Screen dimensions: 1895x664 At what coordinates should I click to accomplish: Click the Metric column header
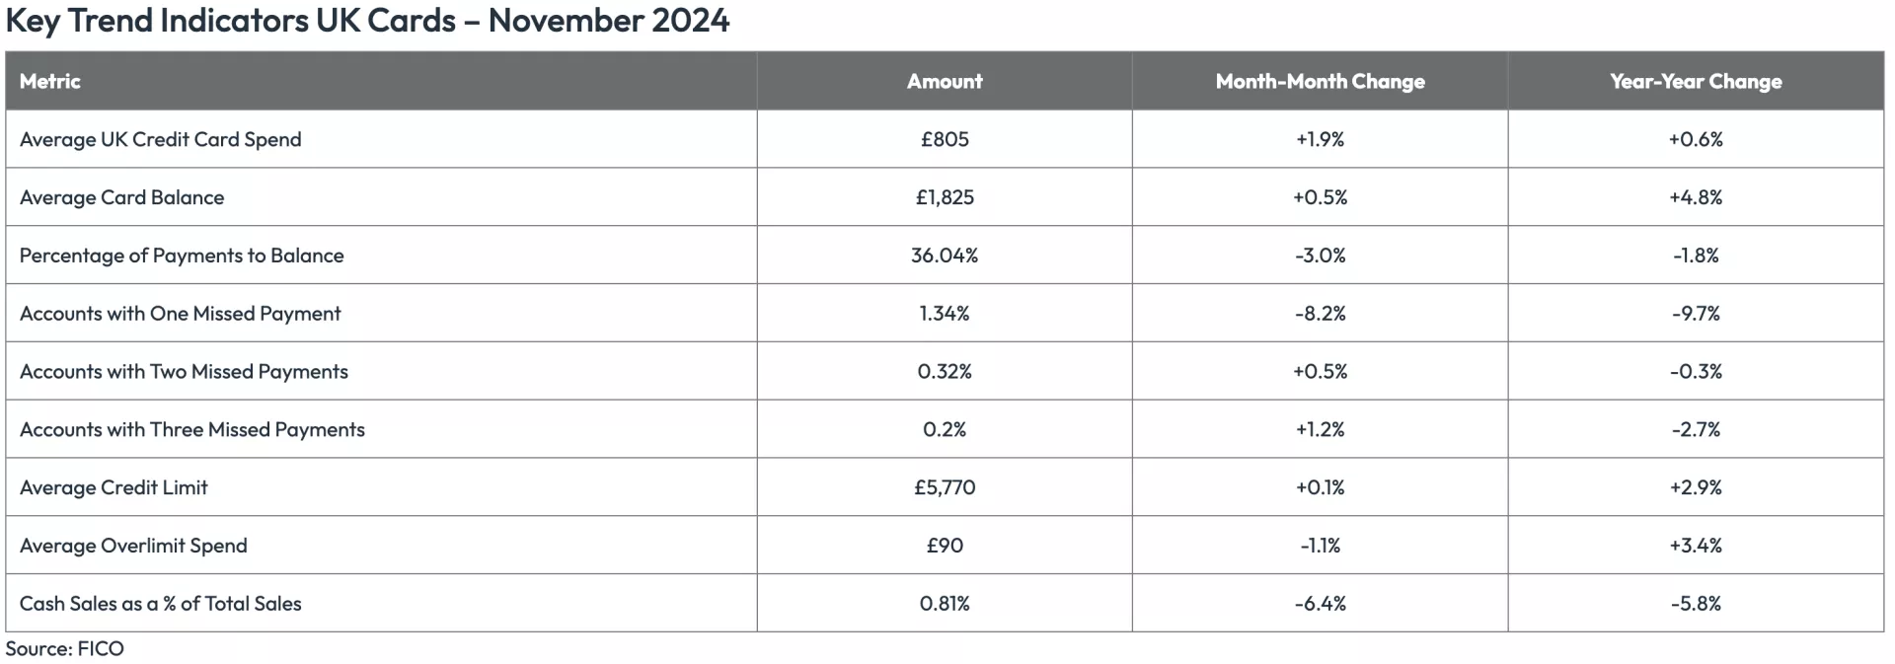[x=49, y=81]
